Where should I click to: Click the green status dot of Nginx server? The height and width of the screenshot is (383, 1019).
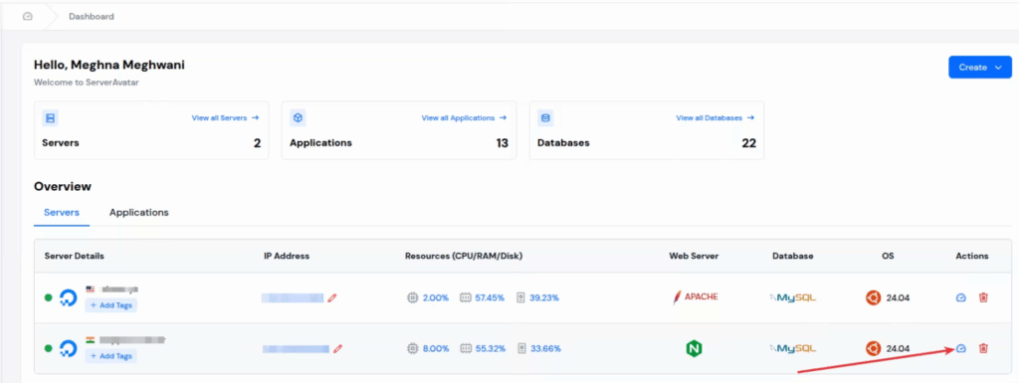(48, 348)
